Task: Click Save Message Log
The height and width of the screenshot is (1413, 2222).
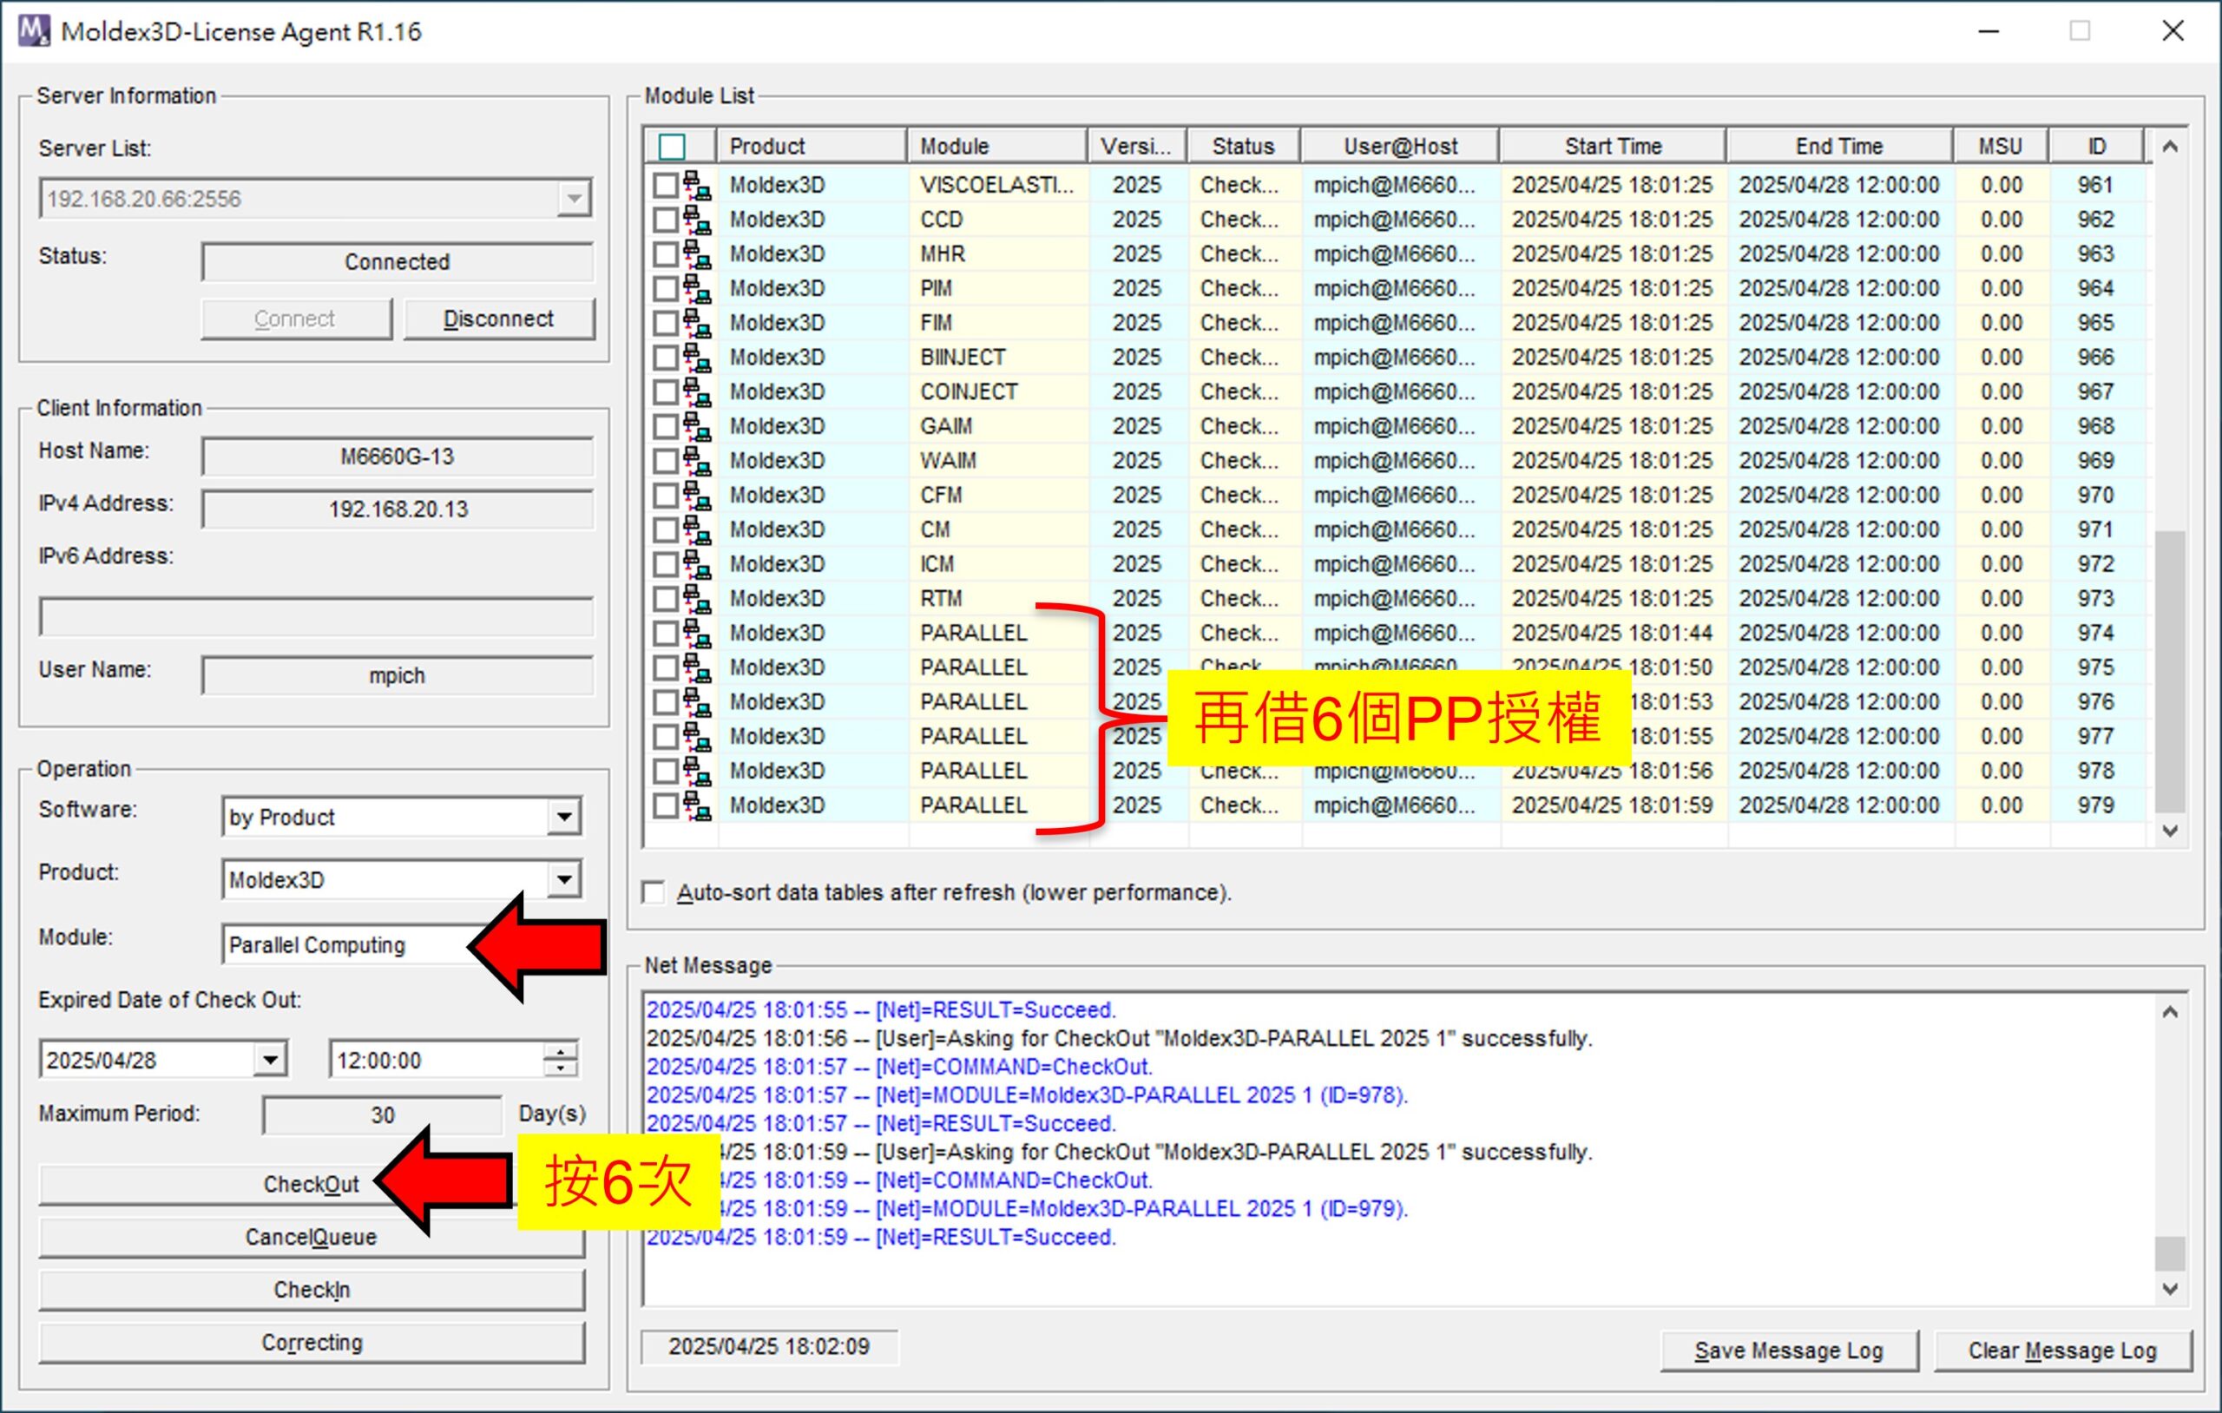Action: (x=1788, y=1351)
